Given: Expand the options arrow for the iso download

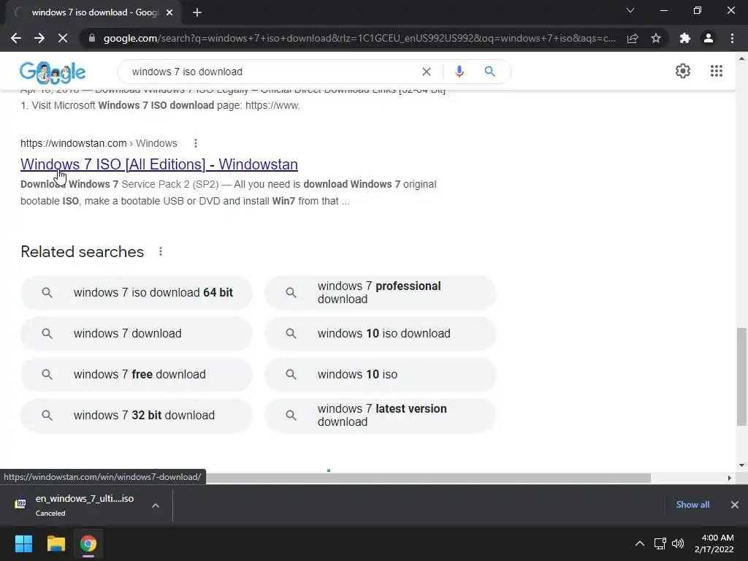Looking at the screenshot, I should coord(156,505).
